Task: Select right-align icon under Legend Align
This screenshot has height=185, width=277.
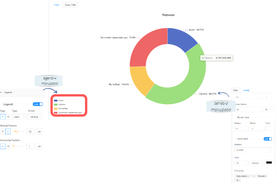Action: point(8,117)
